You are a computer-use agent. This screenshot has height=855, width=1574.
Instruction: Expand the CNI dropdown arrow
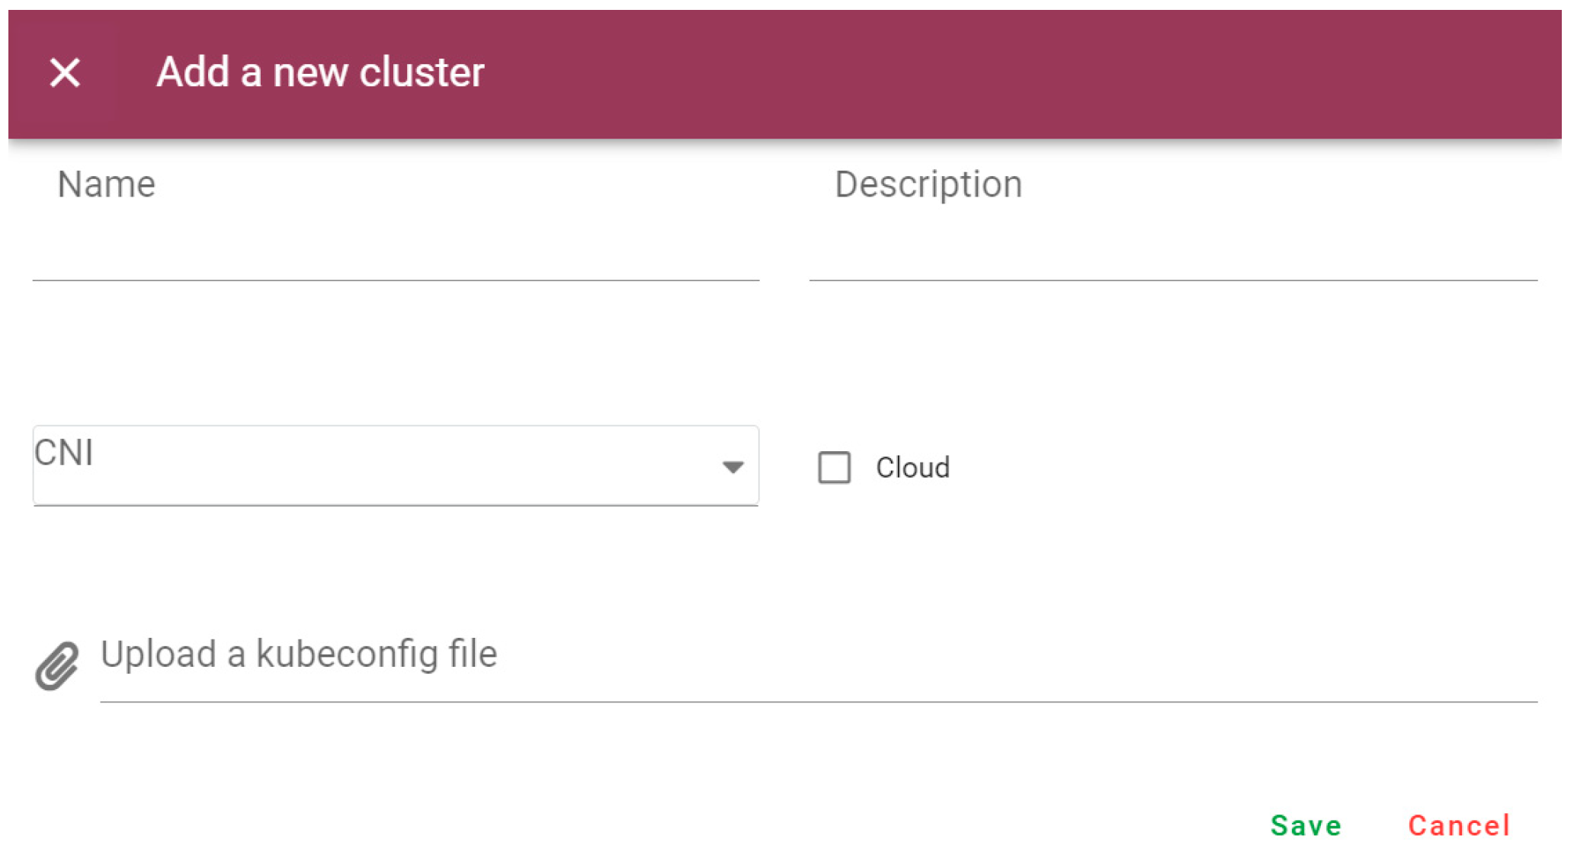(x=733, y=467)
